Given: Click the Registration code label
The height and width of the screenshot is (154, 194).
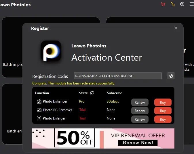Looking at the screenshot, I should coord(50,76).
